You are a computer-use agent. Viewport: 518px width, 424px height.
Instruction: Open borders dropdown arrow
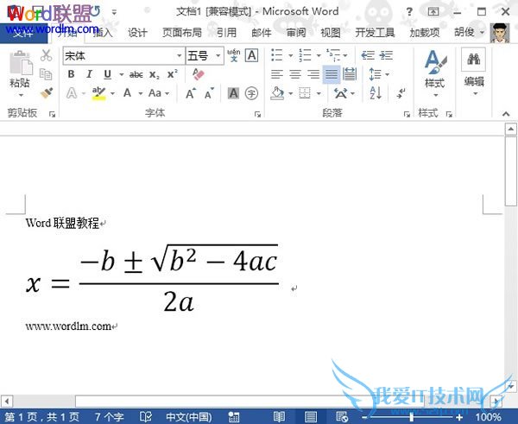point(319,93)
